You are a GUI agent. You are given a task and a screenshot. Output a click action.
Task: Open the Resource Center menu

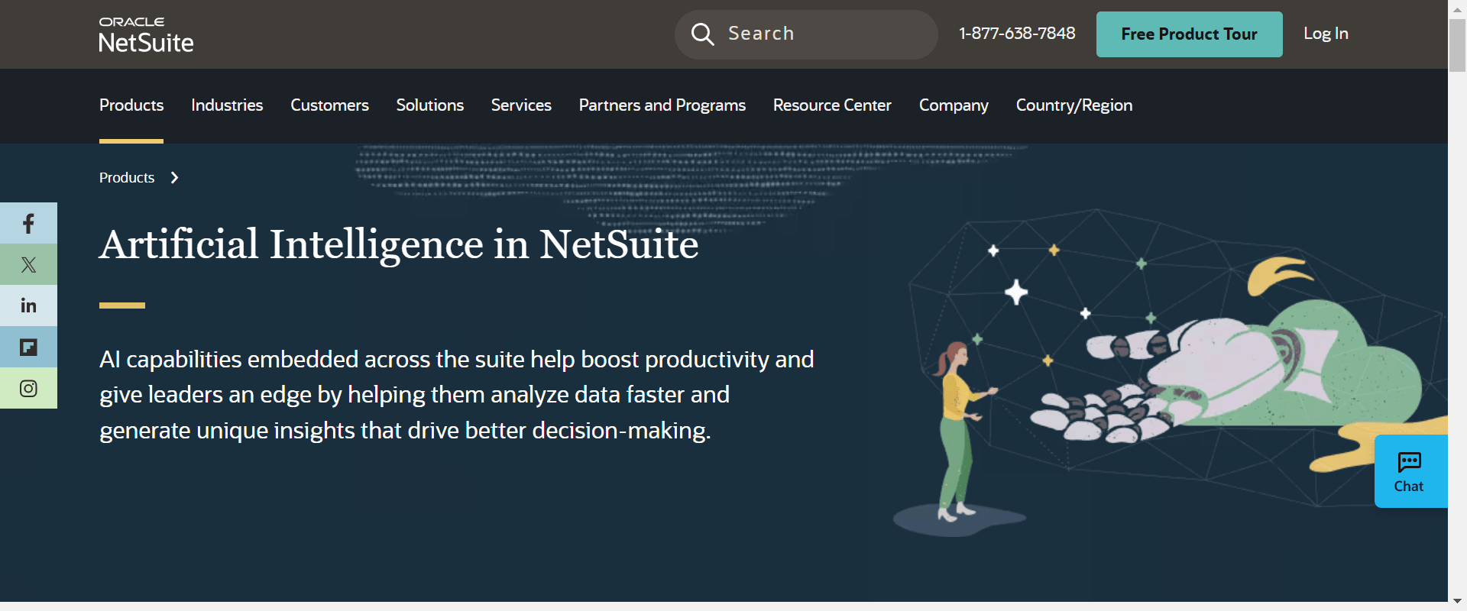pos(832,105)
